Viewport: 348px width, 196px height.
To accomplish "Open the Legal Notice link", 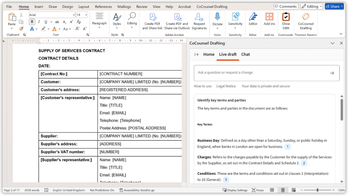I will point(226,86).
